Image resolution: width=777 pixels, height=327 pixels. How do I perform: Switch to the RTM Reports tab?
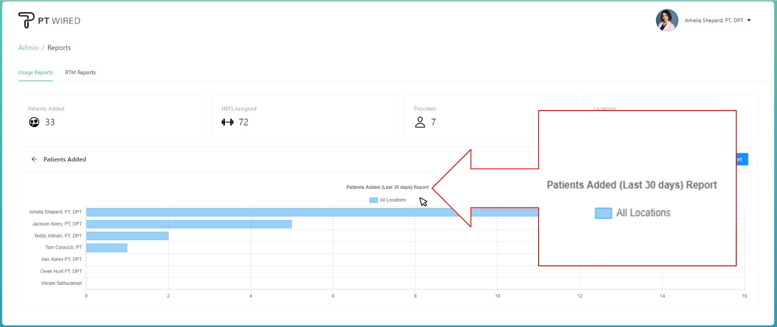[80, 72]
